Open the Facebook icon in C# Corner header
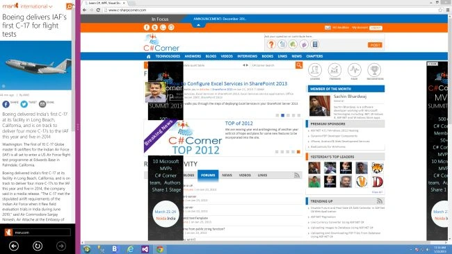The image size is (452, 254). point(147,27)
